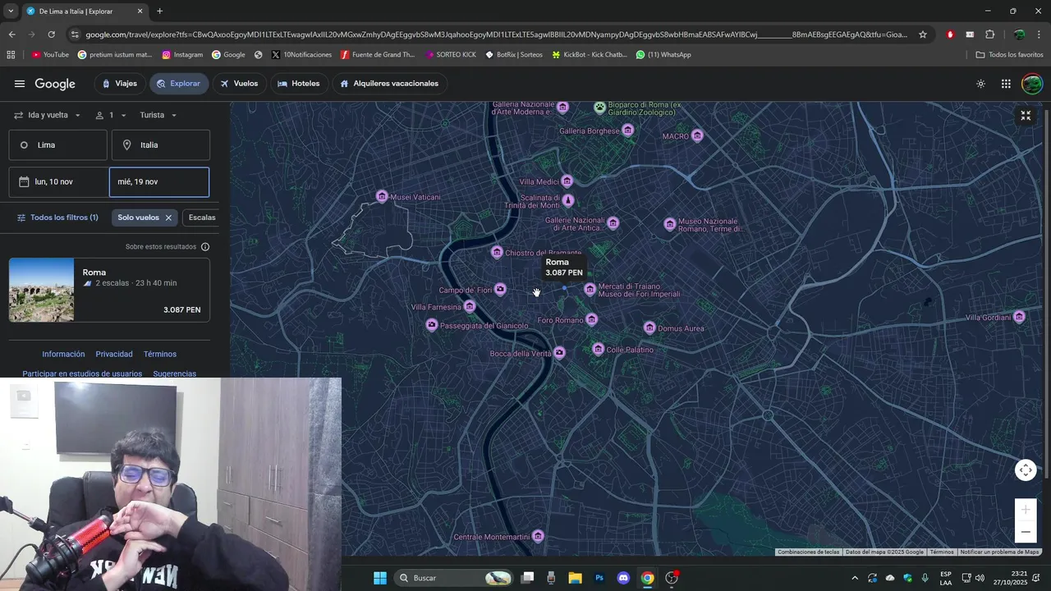Expand the Turista class dropdown
1051x591 pixels.
(158, 115)
